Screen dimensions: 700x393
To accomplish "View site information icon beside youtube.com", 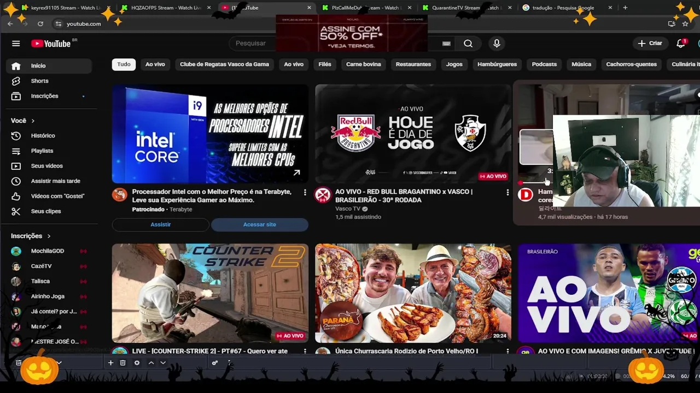I will click(x=58, y=23).
